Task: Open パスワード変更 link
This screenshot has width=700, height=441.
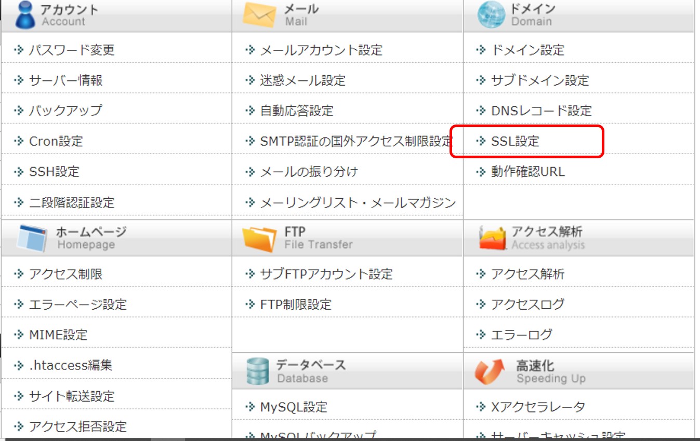Action: tap(71, 50)
